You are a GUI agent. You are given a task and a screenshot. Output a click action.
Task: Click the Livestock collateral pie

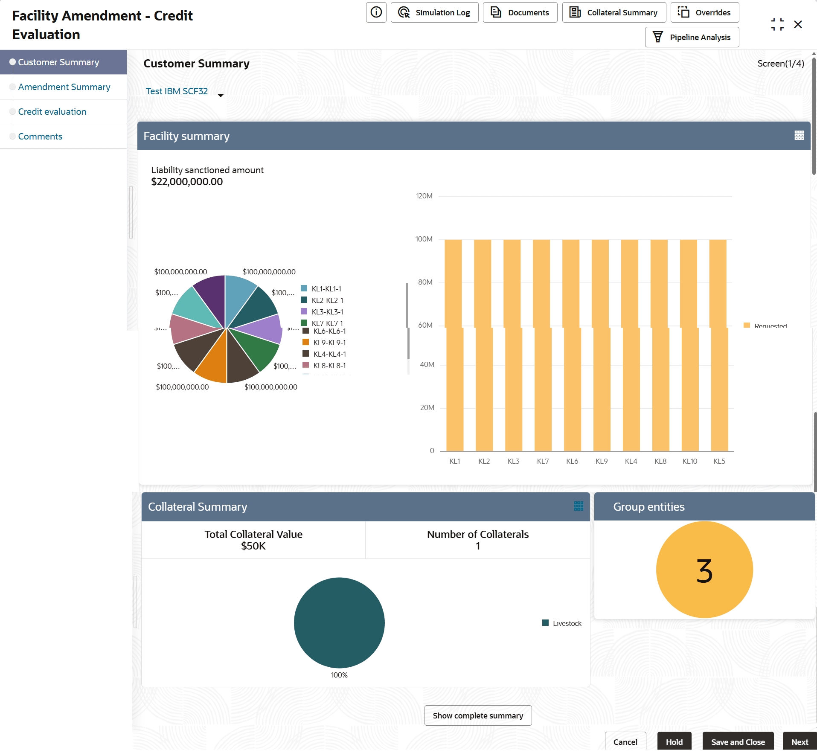point(339,623)
